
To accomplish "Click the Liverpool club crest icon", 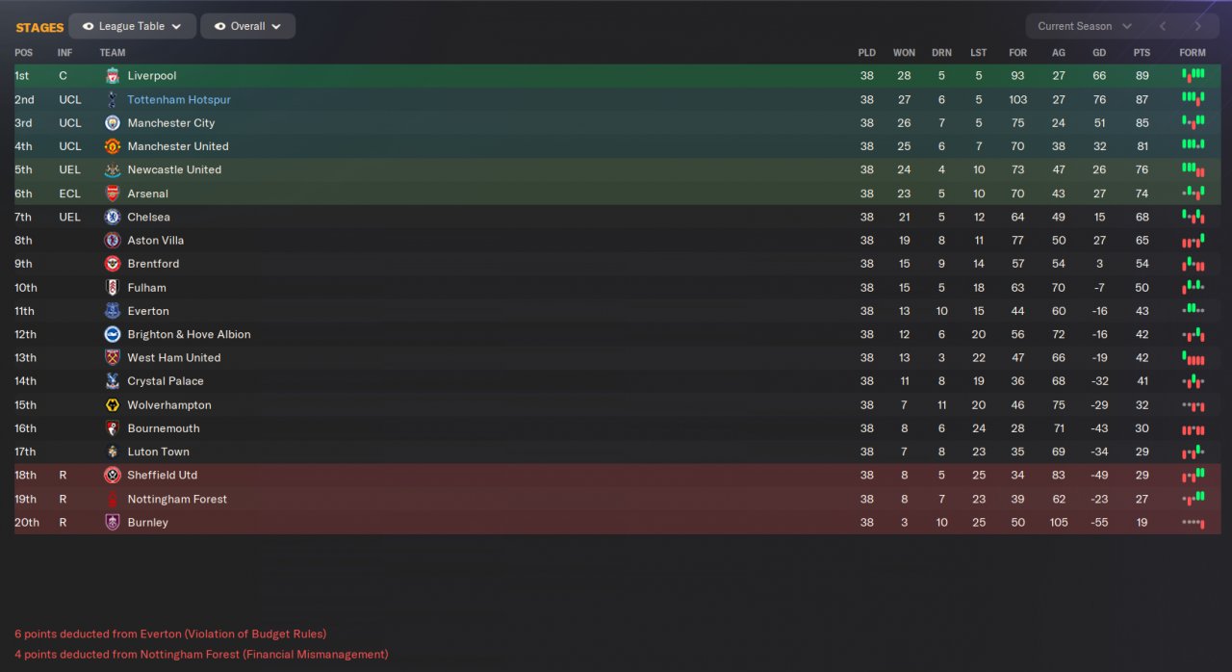I will pyautogui.click(x=113, y=76).
